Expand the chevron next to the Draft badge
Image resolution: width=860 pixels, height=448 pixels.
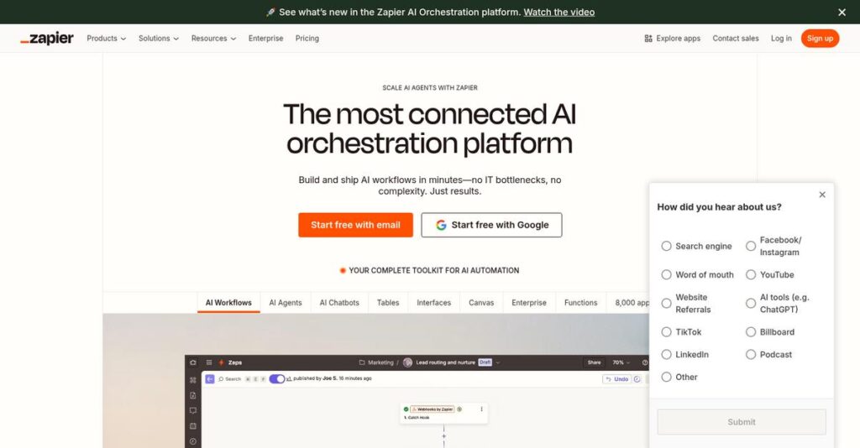(497, 362)
